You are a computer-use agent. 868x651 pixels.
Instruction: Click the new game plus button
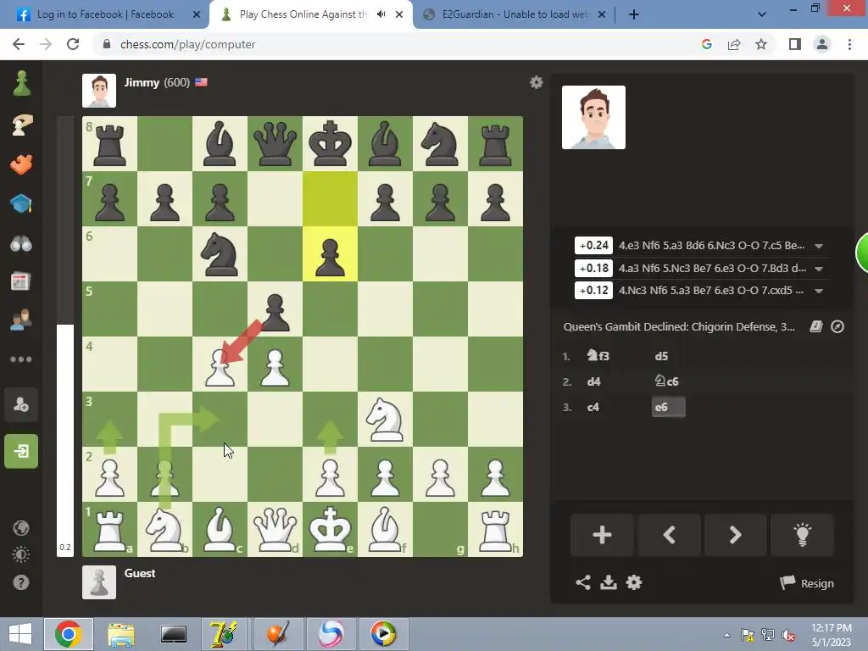(603, 535)
